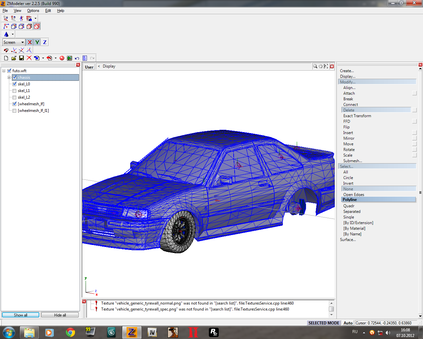Image resolution: width=423 pixels, height=339 pixels.
Task: Select the Edges level cube icon
Action: 14,26
